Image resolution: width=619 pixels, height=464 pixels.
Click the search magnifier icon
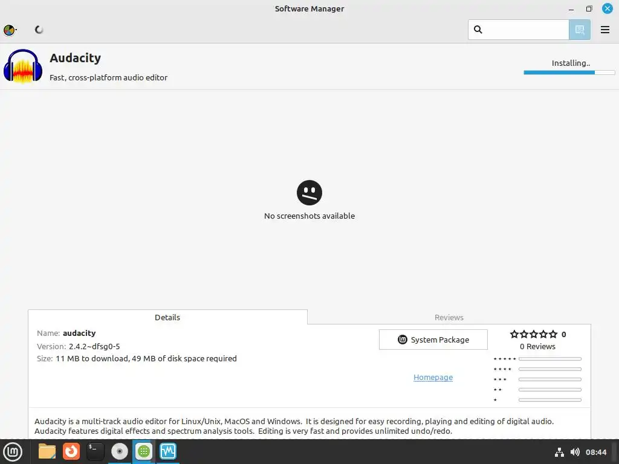click(478, 30)
